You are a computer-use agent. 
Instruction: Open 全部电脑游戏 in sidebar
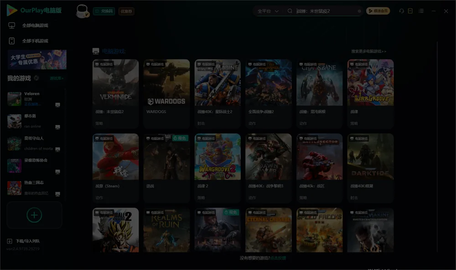[35, 26]
